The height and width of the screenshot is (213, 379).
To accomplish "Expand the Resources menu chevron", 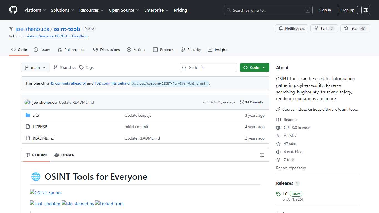I will [x=102, y=10].
